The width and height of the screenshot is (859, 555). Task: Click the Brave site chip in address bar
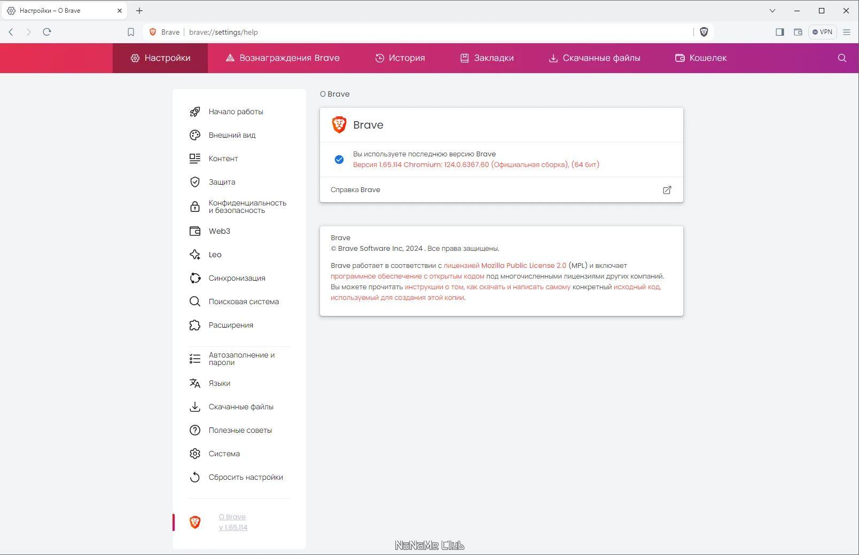(165, 32)
